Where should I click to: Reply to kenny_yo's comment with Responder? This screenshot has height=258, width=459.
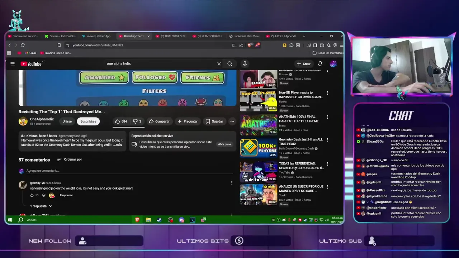point(66,195)
